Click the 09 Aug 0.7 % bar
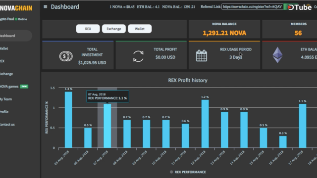This screenshot has height=178, width=317. [147, 134]
